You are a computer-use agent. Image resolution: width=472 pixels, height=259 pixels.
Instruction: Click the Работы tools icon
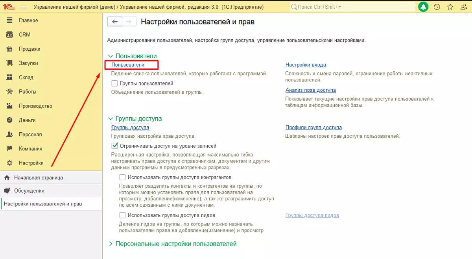pos(10,92)
